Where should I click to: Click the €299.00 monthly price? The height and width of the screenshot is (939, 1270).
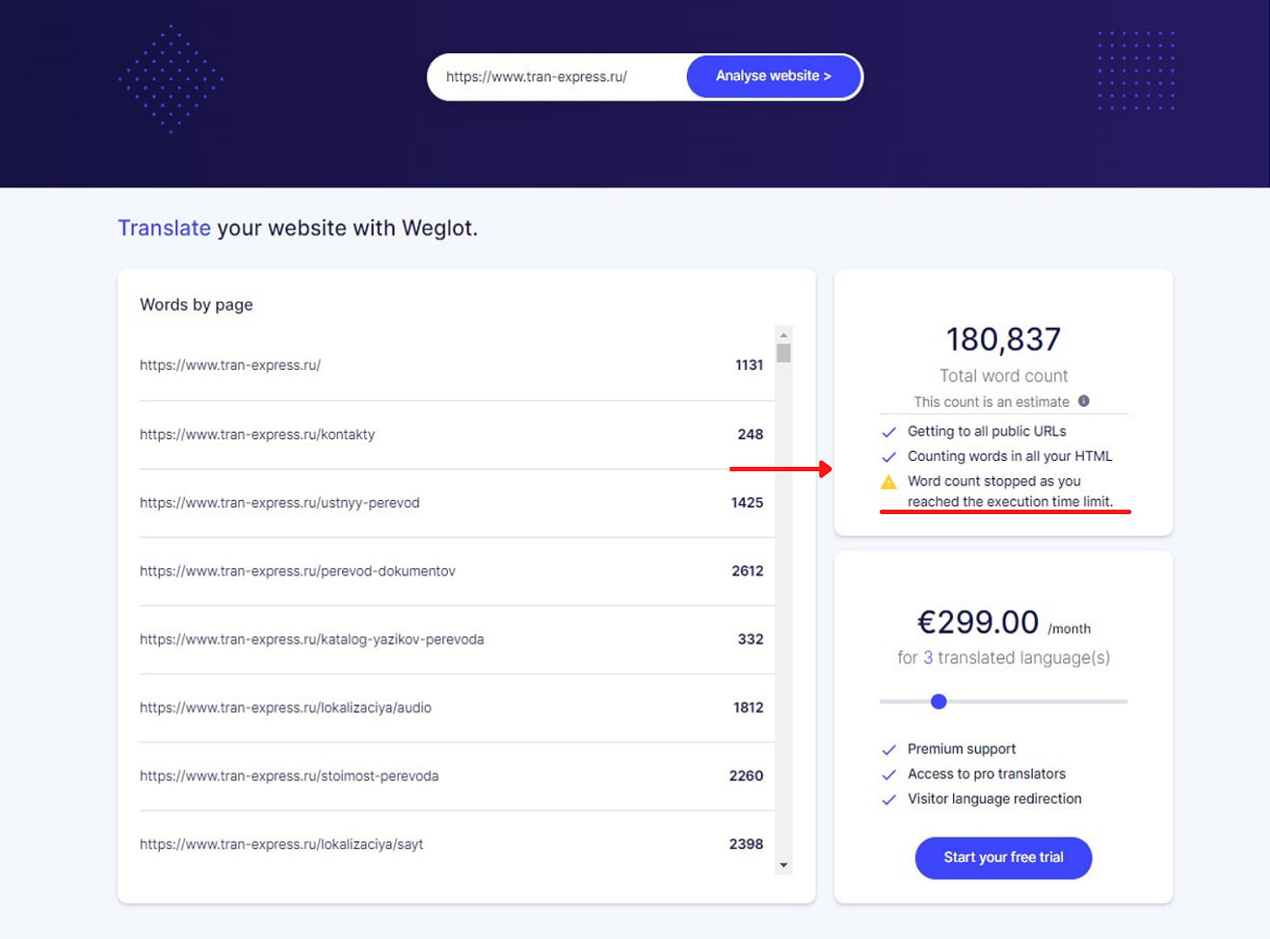pos(978,622)
